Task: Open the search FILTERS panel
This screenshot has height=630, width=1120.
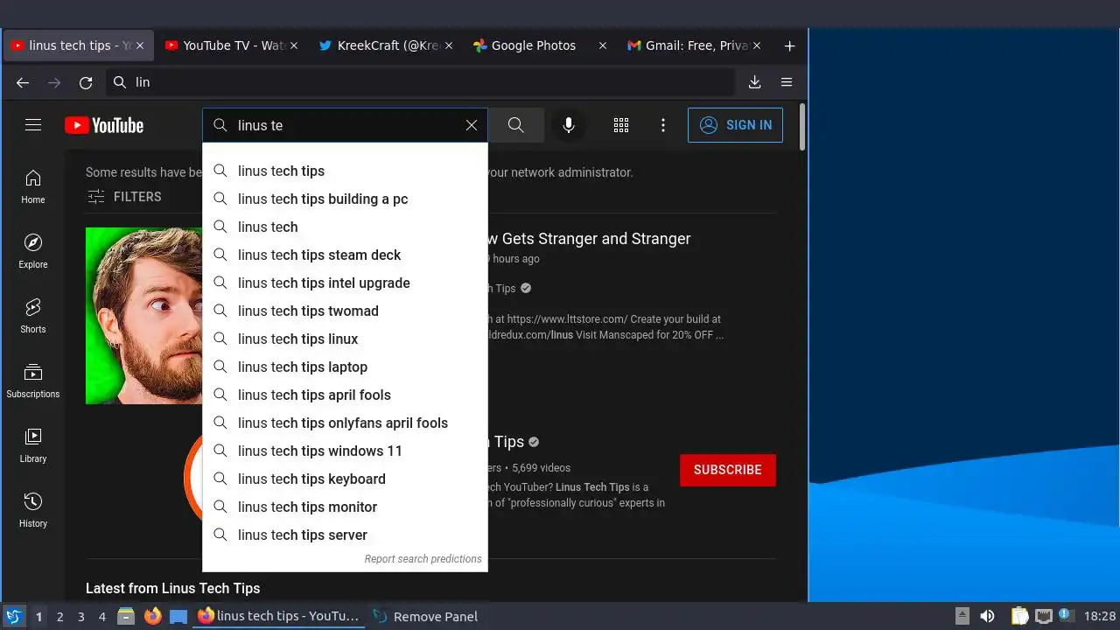Action: (123, 197)
